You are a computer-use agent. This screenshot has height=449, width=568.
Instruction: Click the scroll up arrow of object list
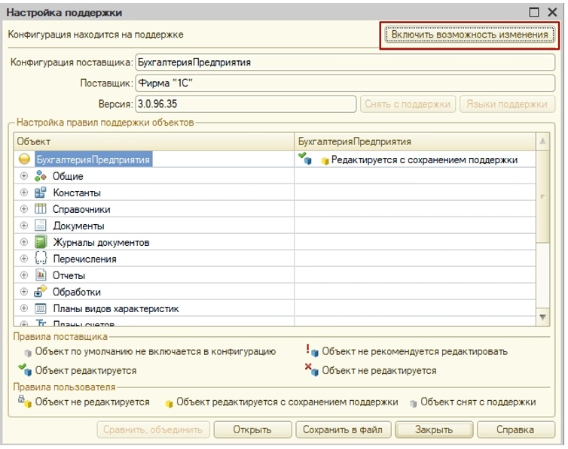(542, 141)
